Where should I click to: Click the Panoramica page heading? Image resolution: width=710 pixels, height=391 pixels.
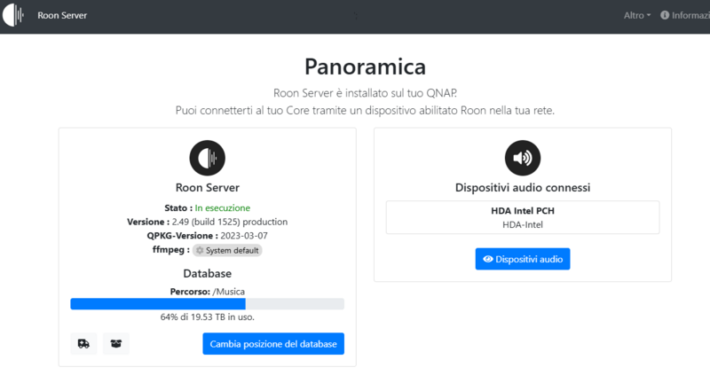pos(365,66)
